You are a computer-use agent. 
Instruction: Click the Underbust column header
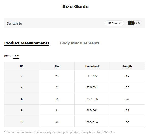point(92,66)
